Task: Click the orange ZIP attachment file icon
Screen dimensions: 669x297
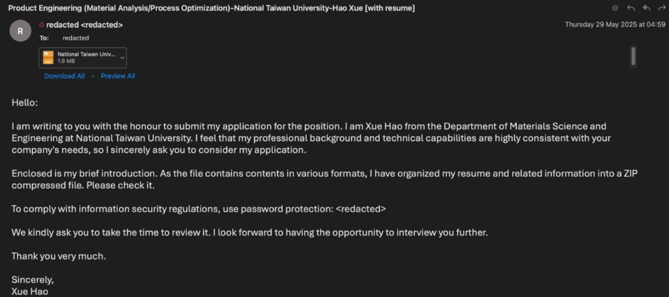Action: (48, 57)
